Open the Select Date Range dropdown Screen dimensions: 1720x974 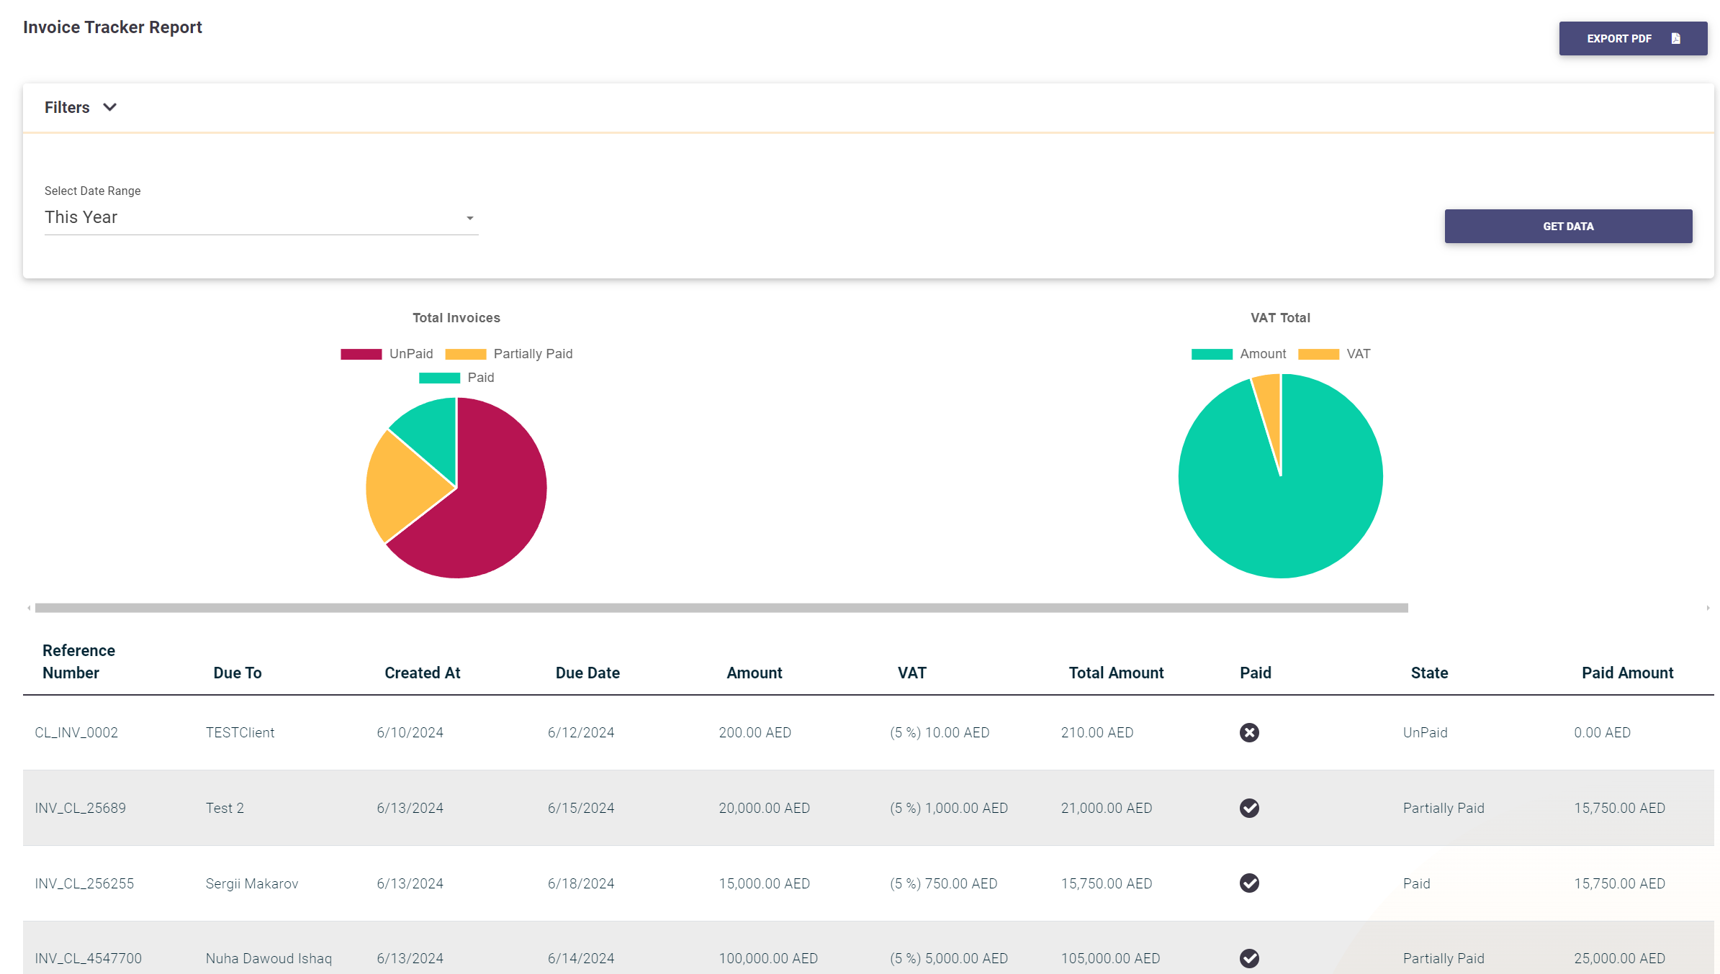[x=261, y=217]
